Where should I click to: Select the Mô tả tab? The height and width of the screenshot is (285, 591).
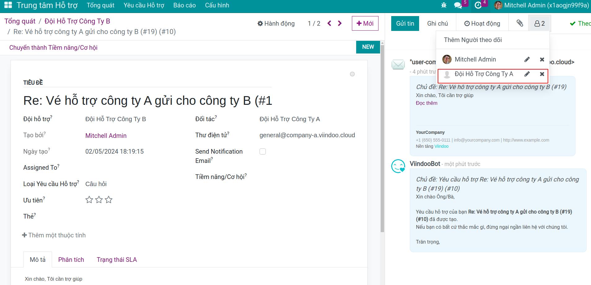tap(37, 260)
